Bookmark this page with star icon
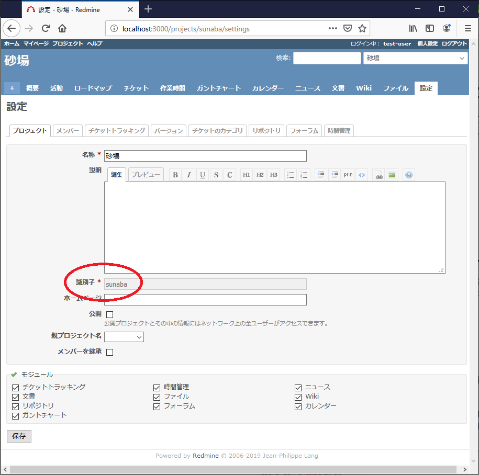Image resolution: width=479 pixels, height=475 pixels. 362,28
